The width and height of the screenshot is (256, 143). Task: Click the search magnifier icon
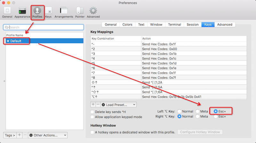[x=6, y=27]
